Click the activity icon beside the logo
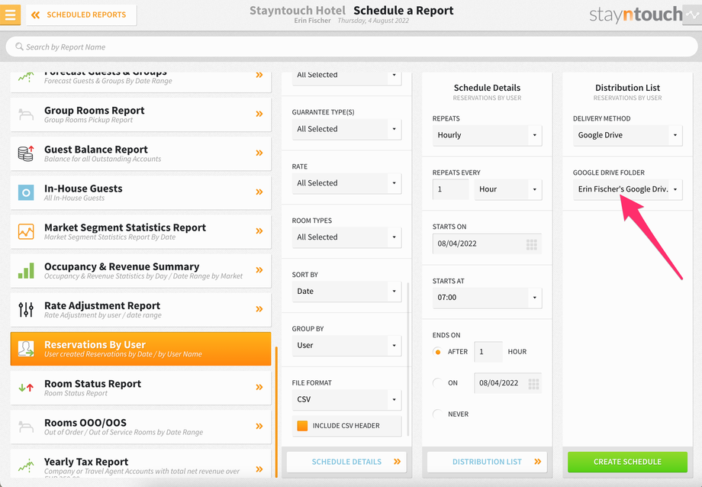The width and height of the screenshot is (702, 487). pos(692,15)
